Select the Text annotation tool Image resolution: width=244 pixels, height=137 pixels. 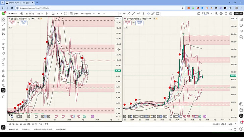click(3, 48)
